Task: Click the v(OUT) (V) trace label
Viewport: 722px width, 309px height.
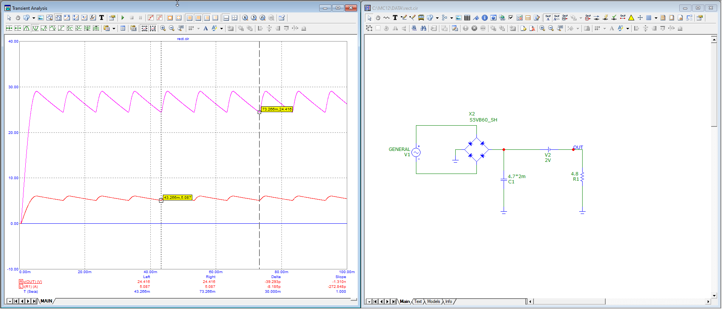Action: coord(32,282)
